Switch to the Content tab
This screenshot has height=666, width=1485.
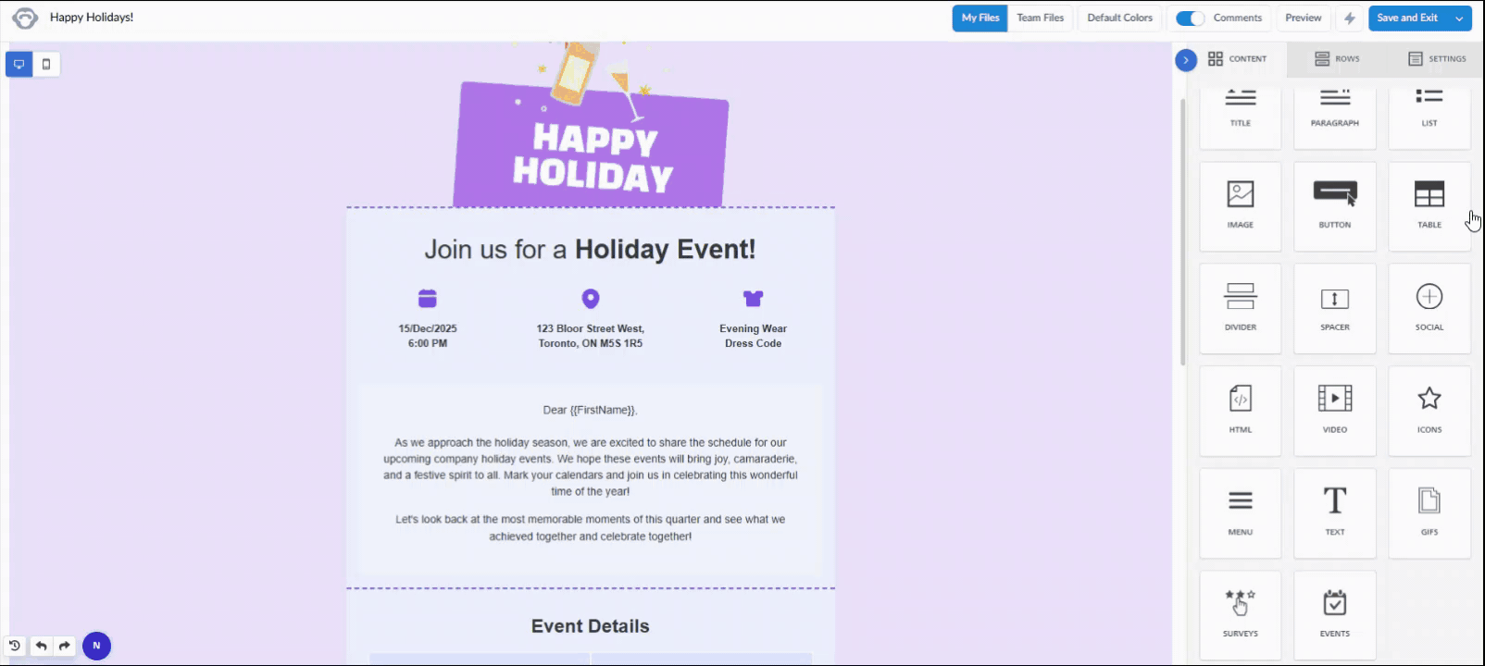(x=1237, y=58)
